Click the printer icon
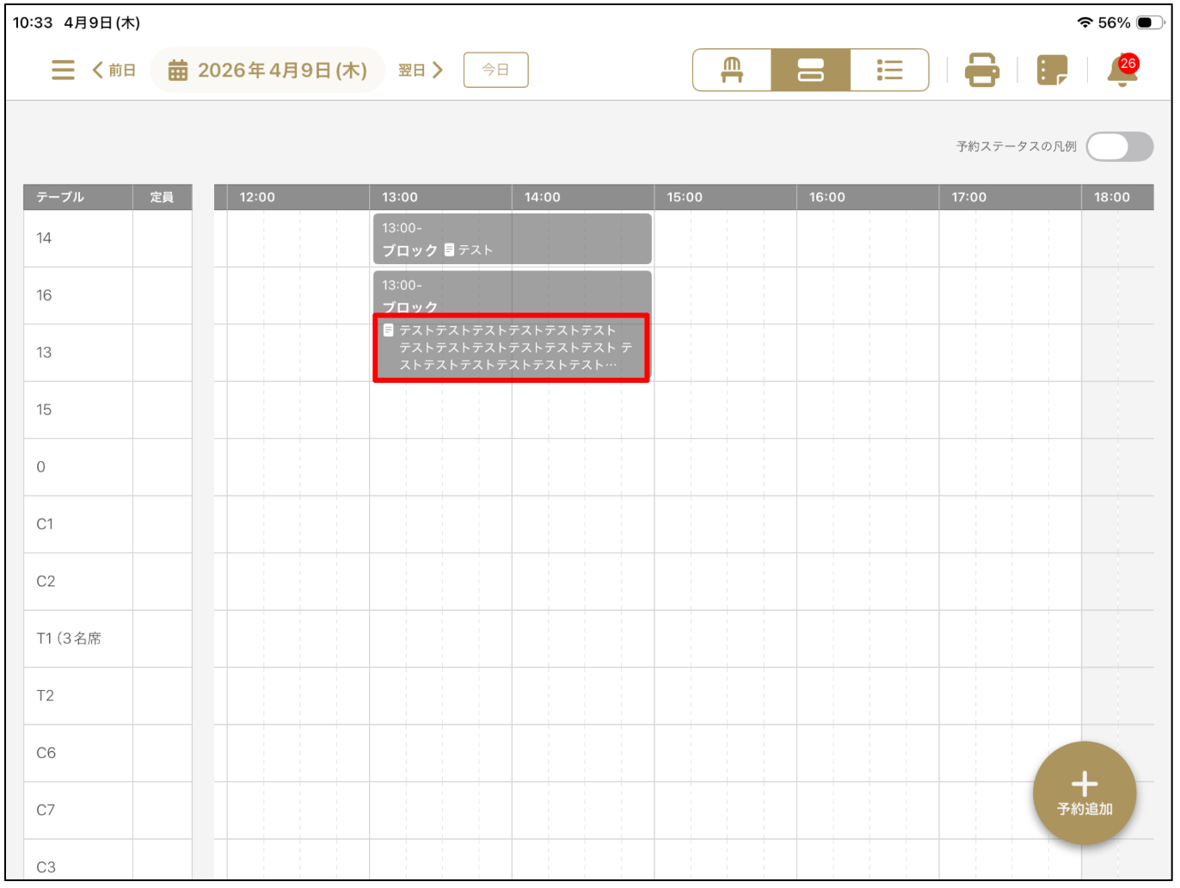 (981, 70)
